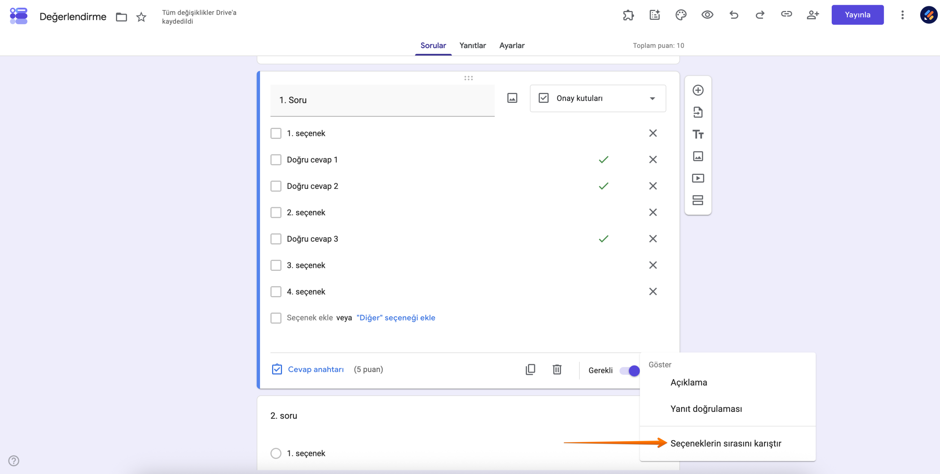Image resolution: width=940 pixels, height=474 pixels.
Task: Remove option Doğru cevap 2
Action: [x=652, y=186]
